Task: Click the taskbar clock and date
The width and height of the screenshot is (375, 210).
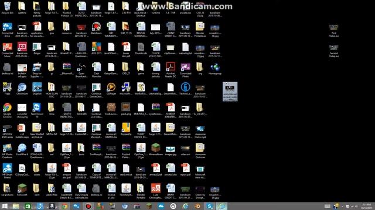Action: click(x=366, y=206)
